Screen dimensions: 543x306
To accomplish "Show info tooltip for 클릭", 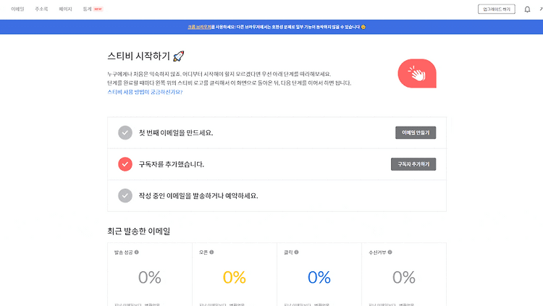I will 296,252.
